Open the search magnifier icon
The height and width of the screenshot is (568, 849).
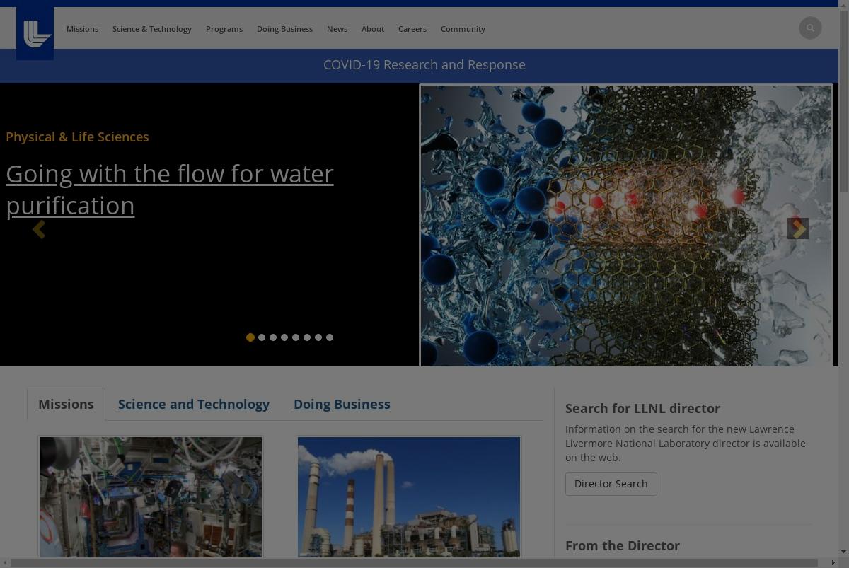(x=810, y=28)
